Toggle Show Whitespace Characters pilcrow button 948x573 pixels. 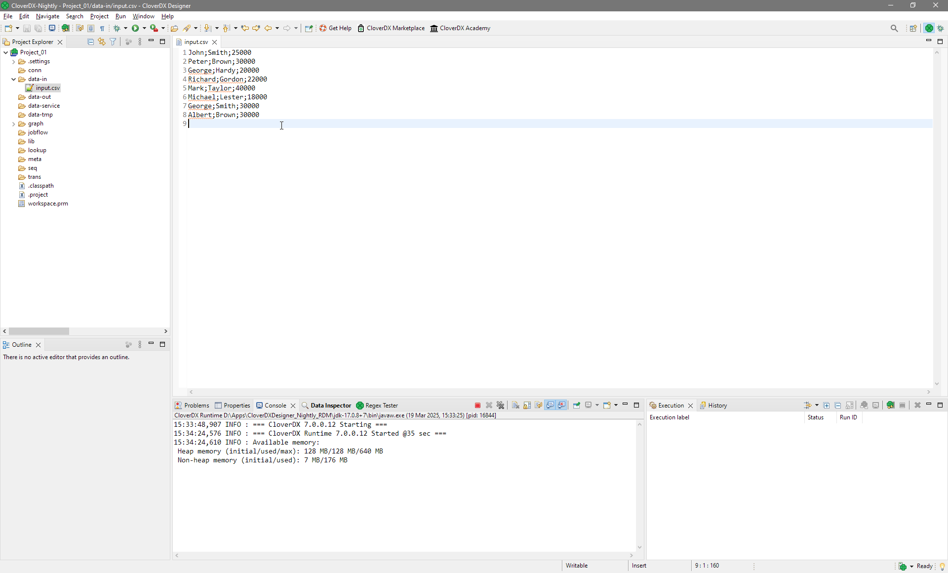102,28
